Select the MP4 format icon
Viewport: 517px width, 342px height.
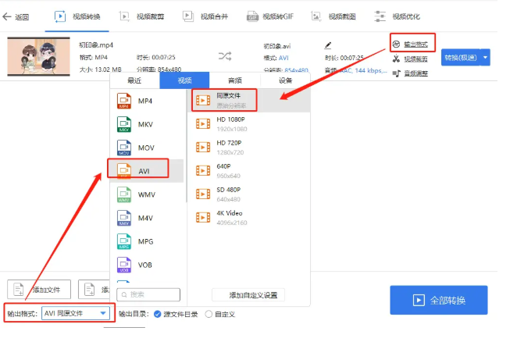(x=124, y=101)
